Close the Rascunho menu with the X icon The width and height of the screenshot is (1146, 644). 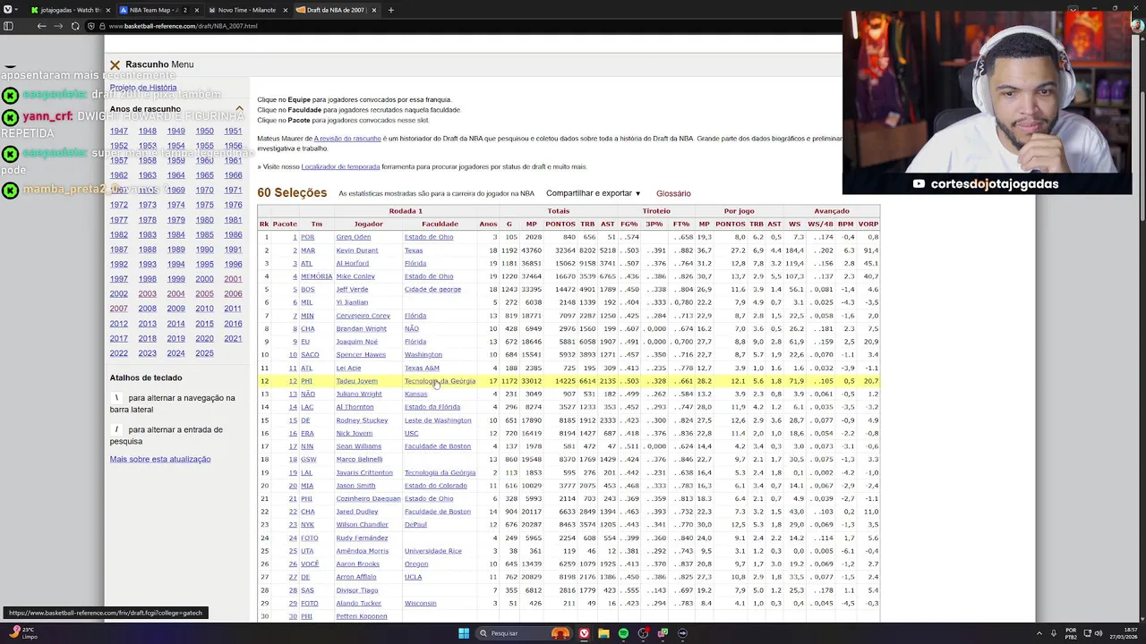[115, 64]
